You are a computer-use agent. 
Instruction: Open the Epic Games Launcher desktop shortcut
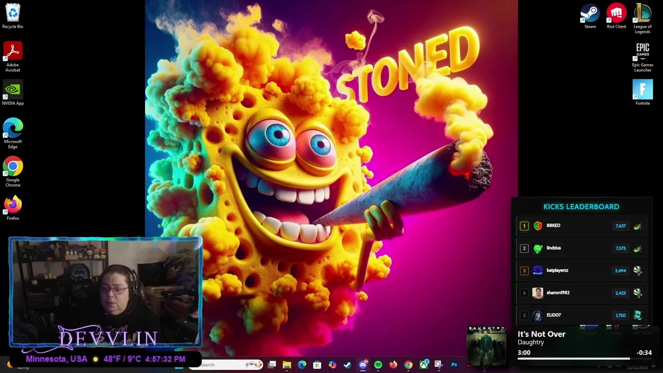642,57
